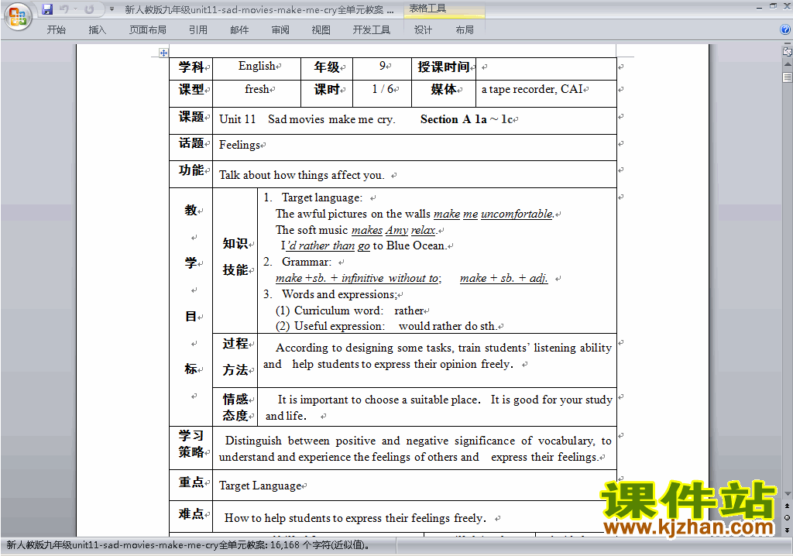Click 'Curriculum word: rather' line
Screen dimensions: 793x556
(350, 311)
